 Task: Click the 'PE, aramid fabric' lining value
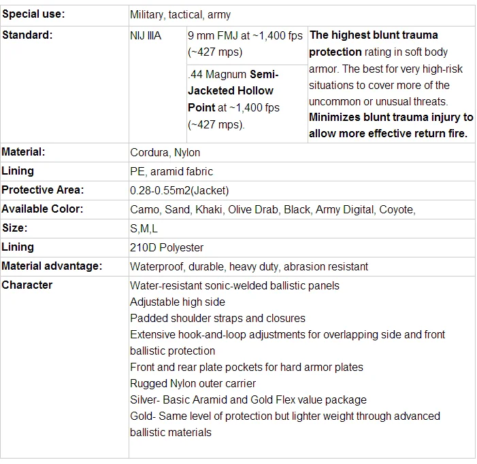(x=171, y=172)
